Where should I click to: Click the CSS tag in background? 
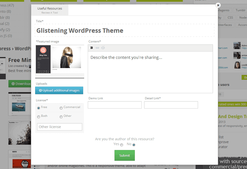(230, 18)
